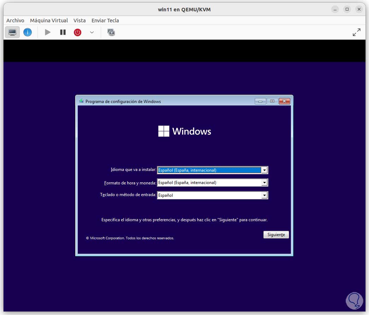This screenshot has height=315, width=369.
Task: Click the Siguiente button
Action: (276, 235)
